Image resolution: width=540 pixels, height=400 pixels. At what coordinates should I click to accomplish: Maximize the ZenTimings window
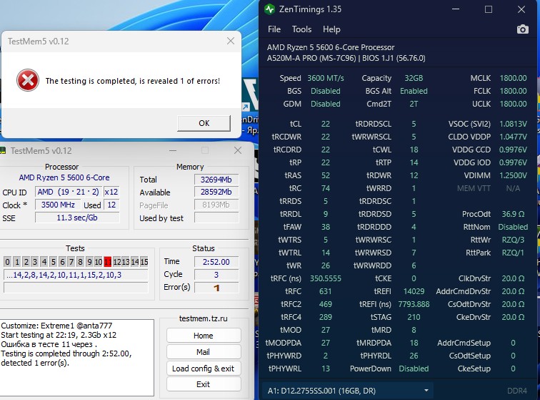click(x=489, y=9)
